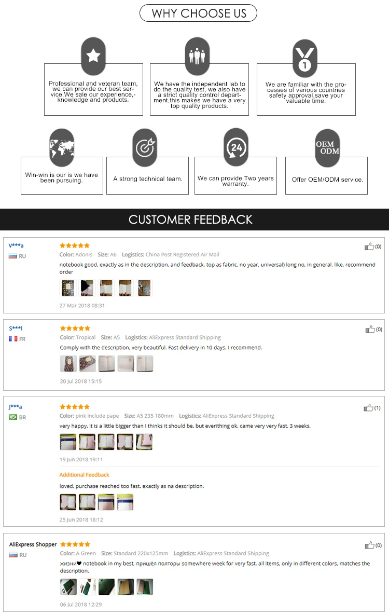389x615 pixels.
Task: Play the video thumbnail in V***a's review
Action: [87, 288]
